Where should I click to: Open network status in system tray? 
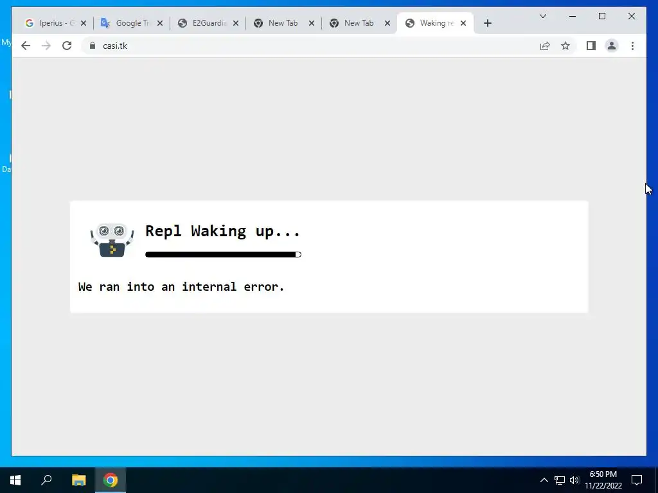560,480
